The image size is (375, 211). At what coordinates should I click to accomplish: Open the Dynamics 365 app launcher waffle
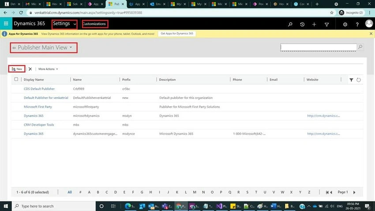coord(6,23)
